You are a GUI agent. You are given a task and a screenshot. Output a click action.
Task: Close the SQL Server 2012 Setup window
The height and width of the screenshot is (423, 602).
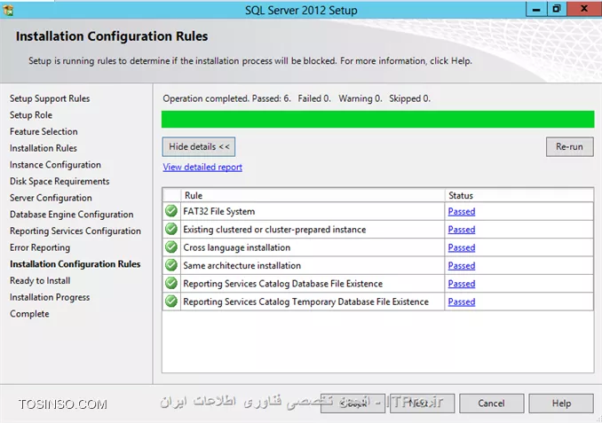pyautogui.click(x=584, y=9)
